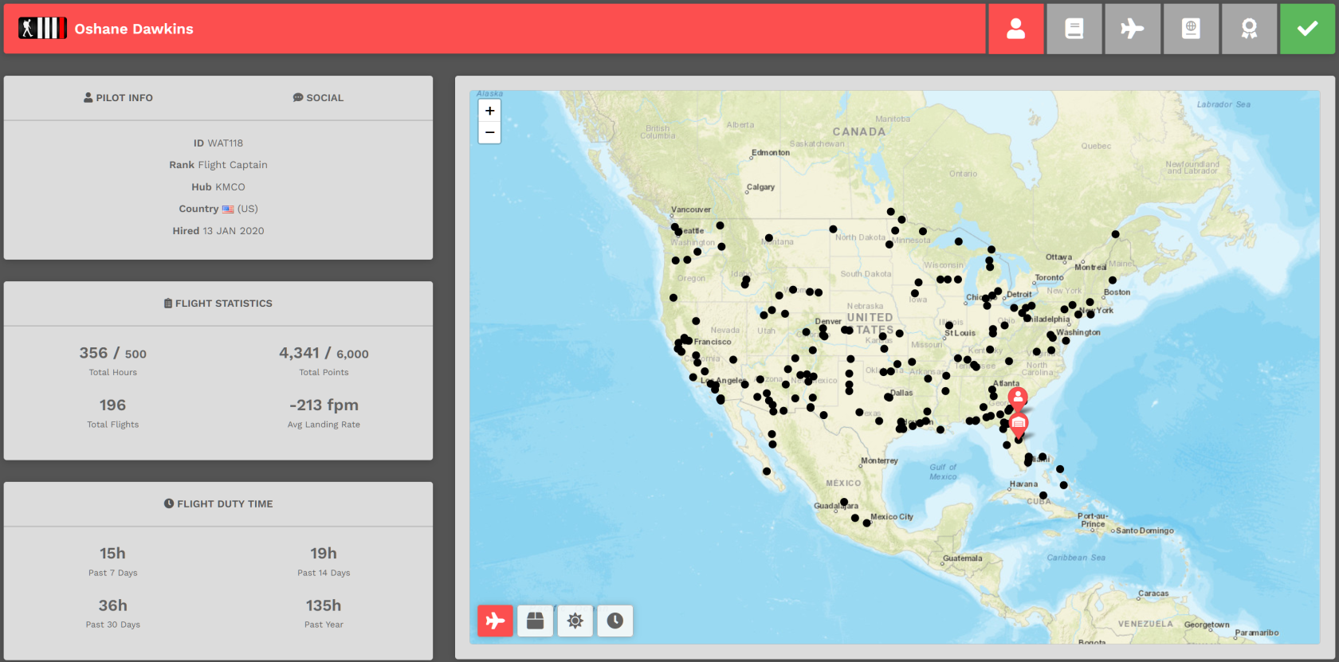Click the Boston label on the map
The height and width of the screenshot is (662, 1339).
[x=1117, y=292]
